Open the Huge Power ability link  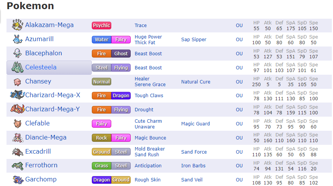tap(148, 37)
